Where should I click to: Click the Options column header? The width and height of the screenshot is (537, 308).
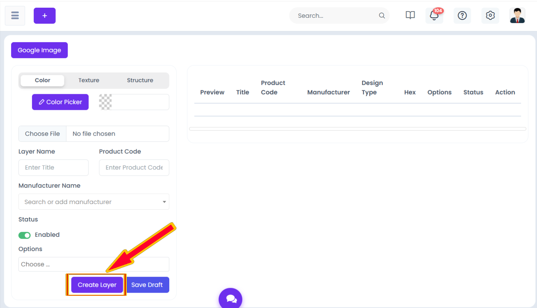pos(439,92)
